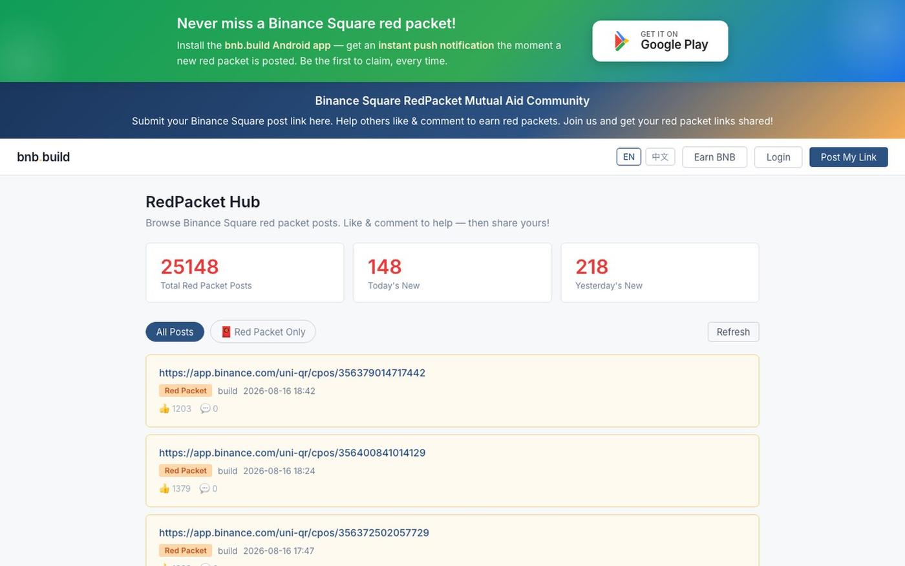
Task: Switch language to 中文
Action: (660, 157)
